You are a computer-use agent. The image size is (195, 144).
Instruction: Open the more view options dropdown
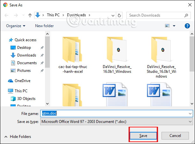point(174,26)
